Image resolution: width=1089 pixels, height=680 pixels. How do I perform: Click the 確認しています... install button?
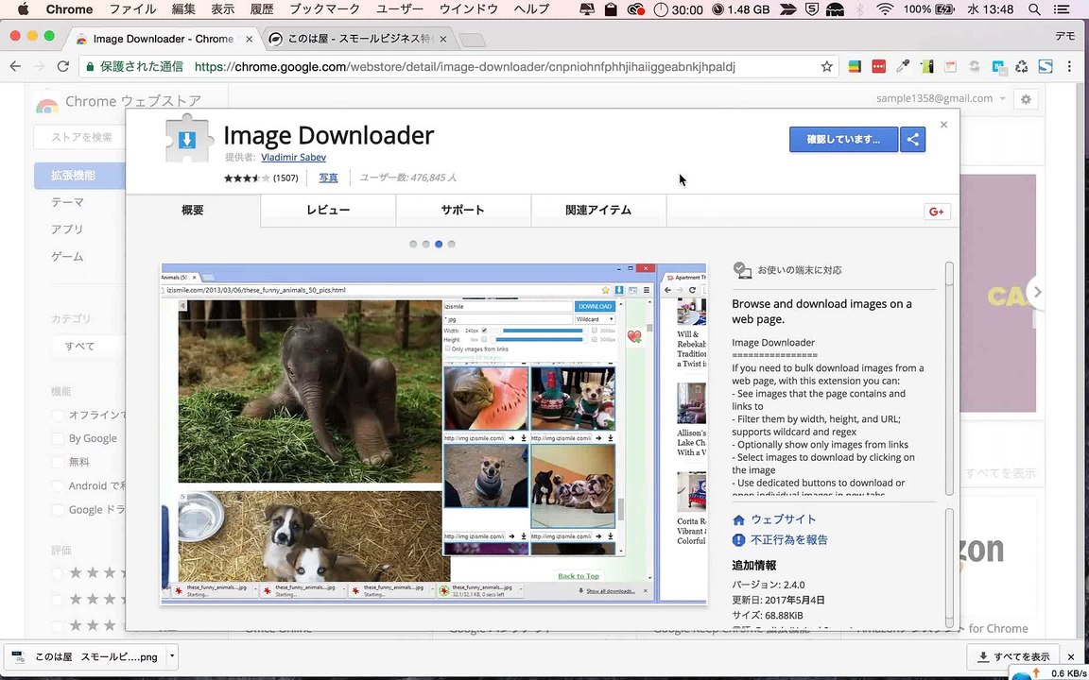coord(843,140)
